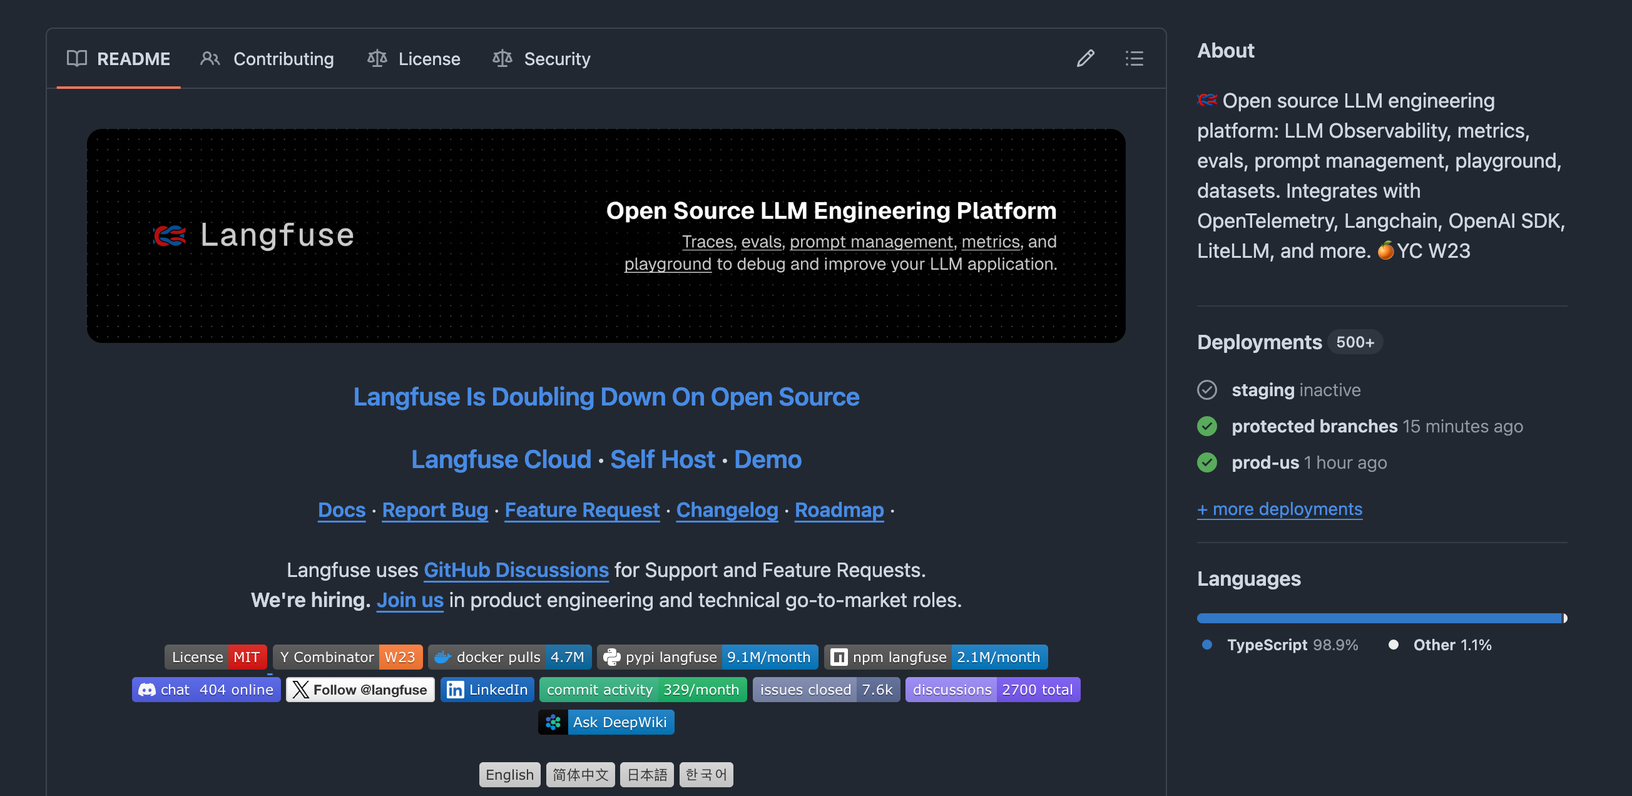Click the pencil edit README icon
The image size is (1632, 796).
[1085, 58]
